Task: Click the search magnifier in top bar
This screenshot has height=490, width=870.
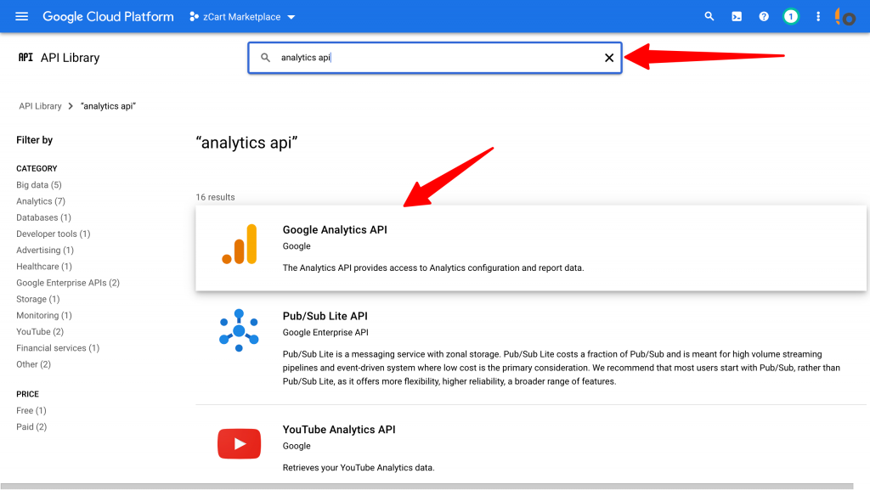Action: [x=709, y=17]
